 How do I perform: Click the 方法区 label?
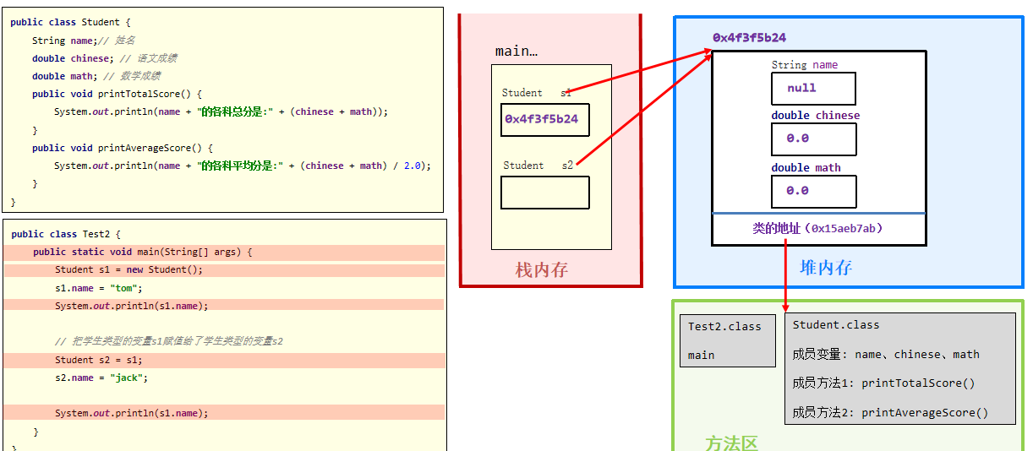(732, 443)
